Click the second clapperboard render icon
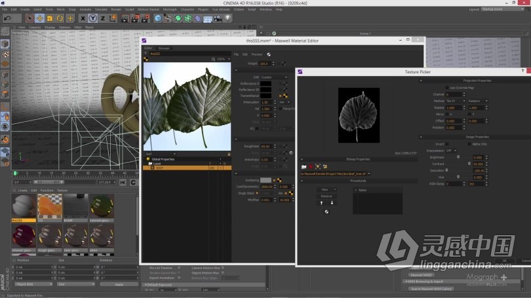 click(x=135, y=18)
